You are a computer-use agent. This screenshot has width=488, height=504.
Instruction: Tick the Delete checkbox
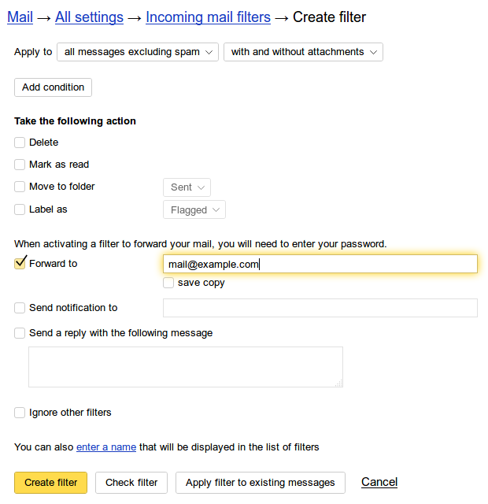tap(20, 143)
